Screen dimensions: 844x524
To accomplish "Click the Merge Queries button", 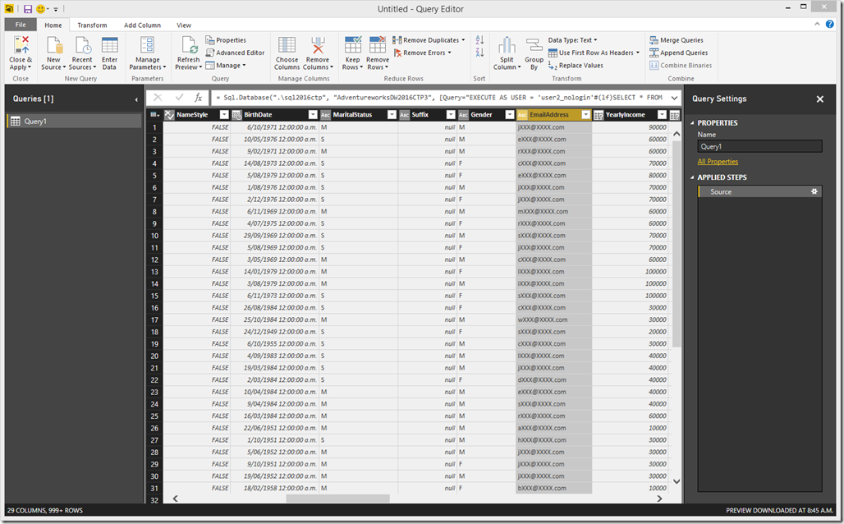I will tap(676, 40).
